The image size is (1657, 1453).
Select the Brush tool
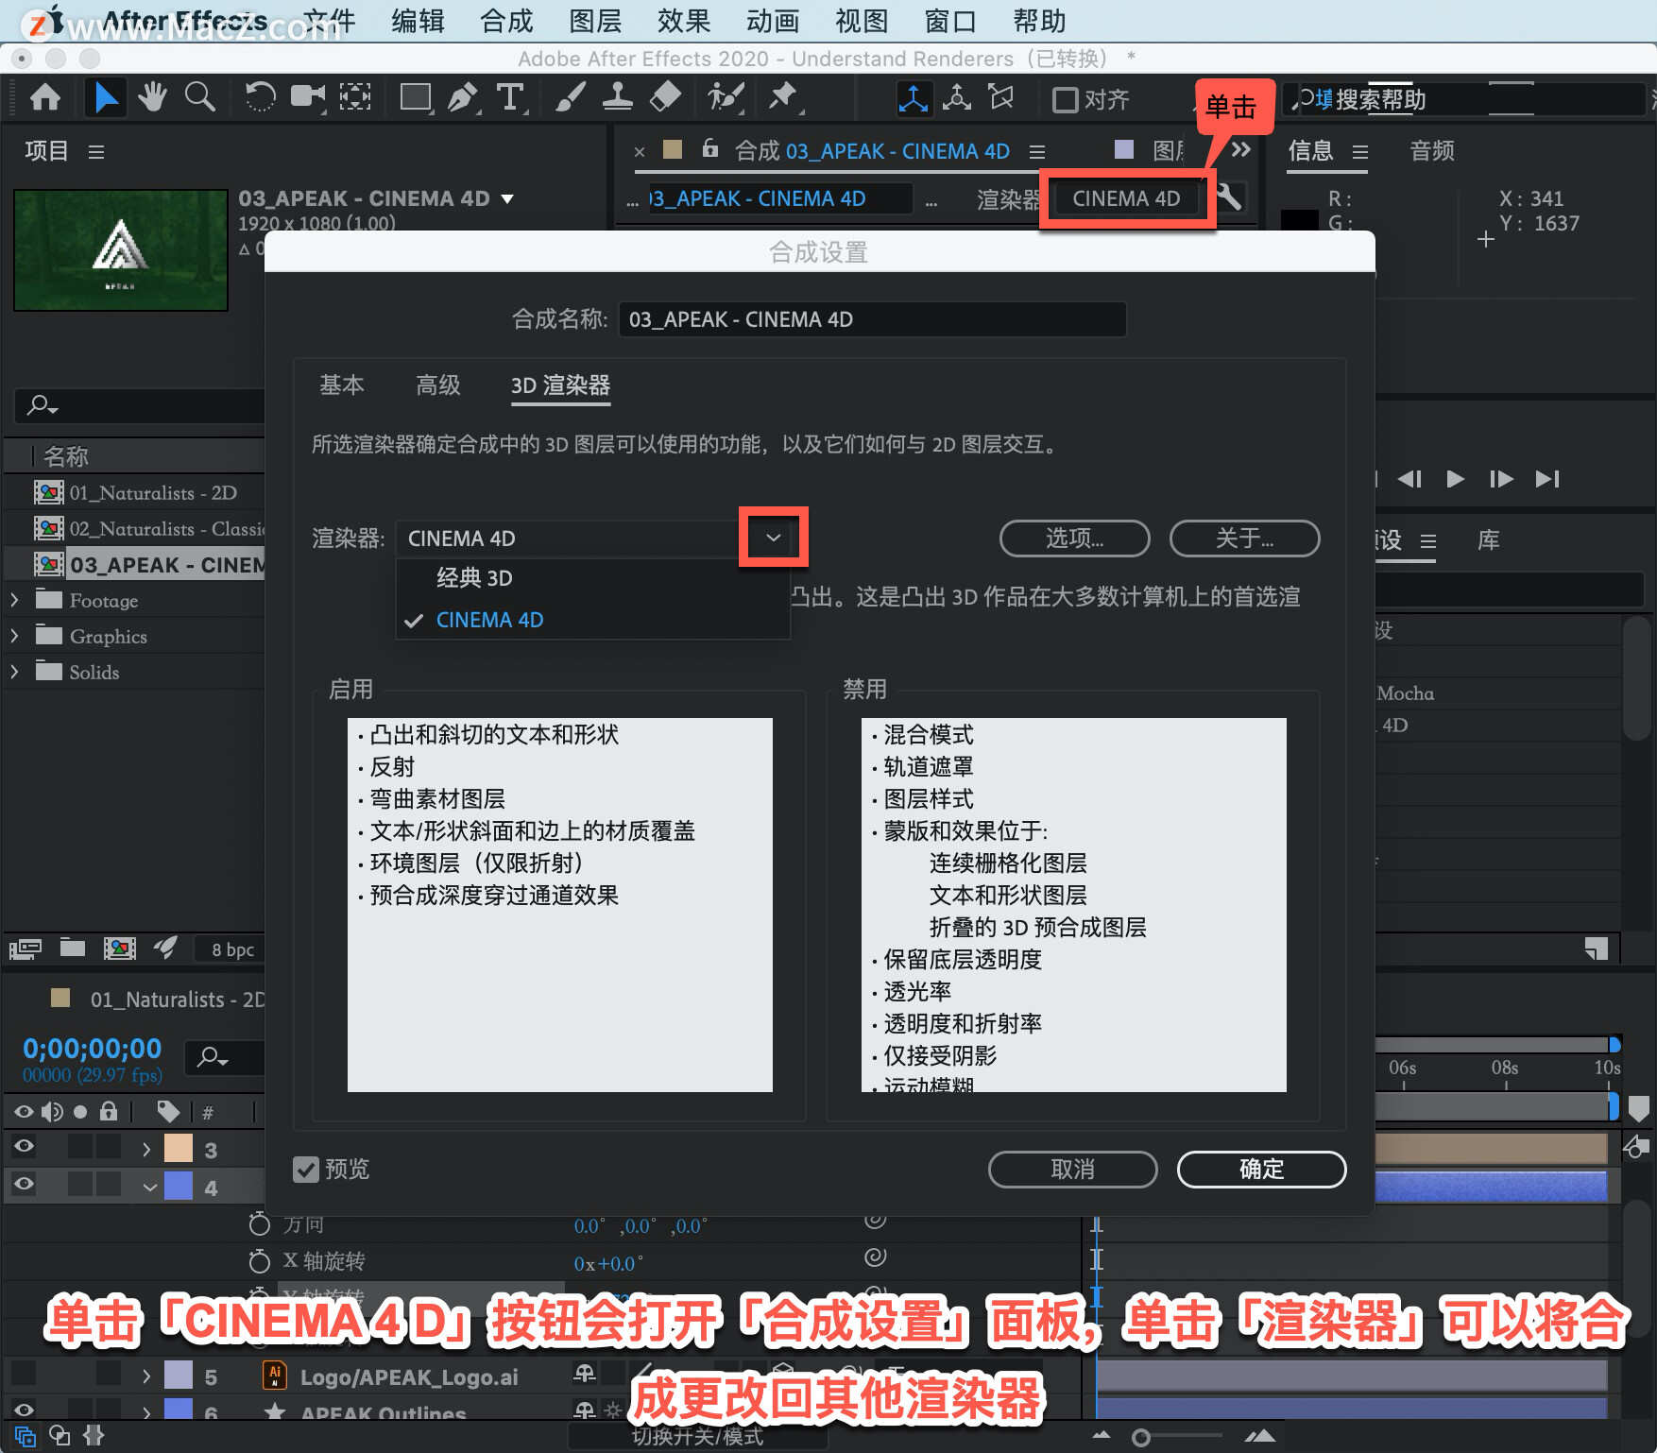click(x=570, y=97)
